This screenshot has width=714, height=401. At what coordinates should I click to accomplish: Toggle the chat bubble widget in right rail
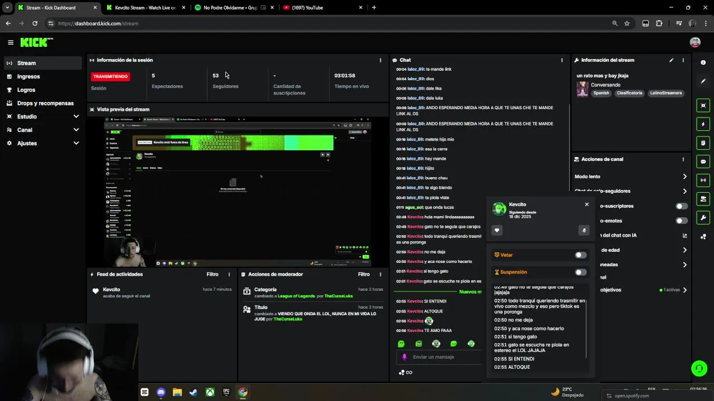(703, 162)
